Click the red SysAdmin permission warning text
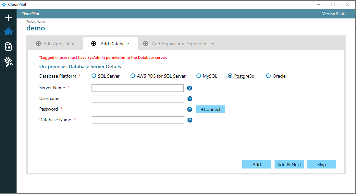This screenshot has height=194, width=356. click(103, 58)
